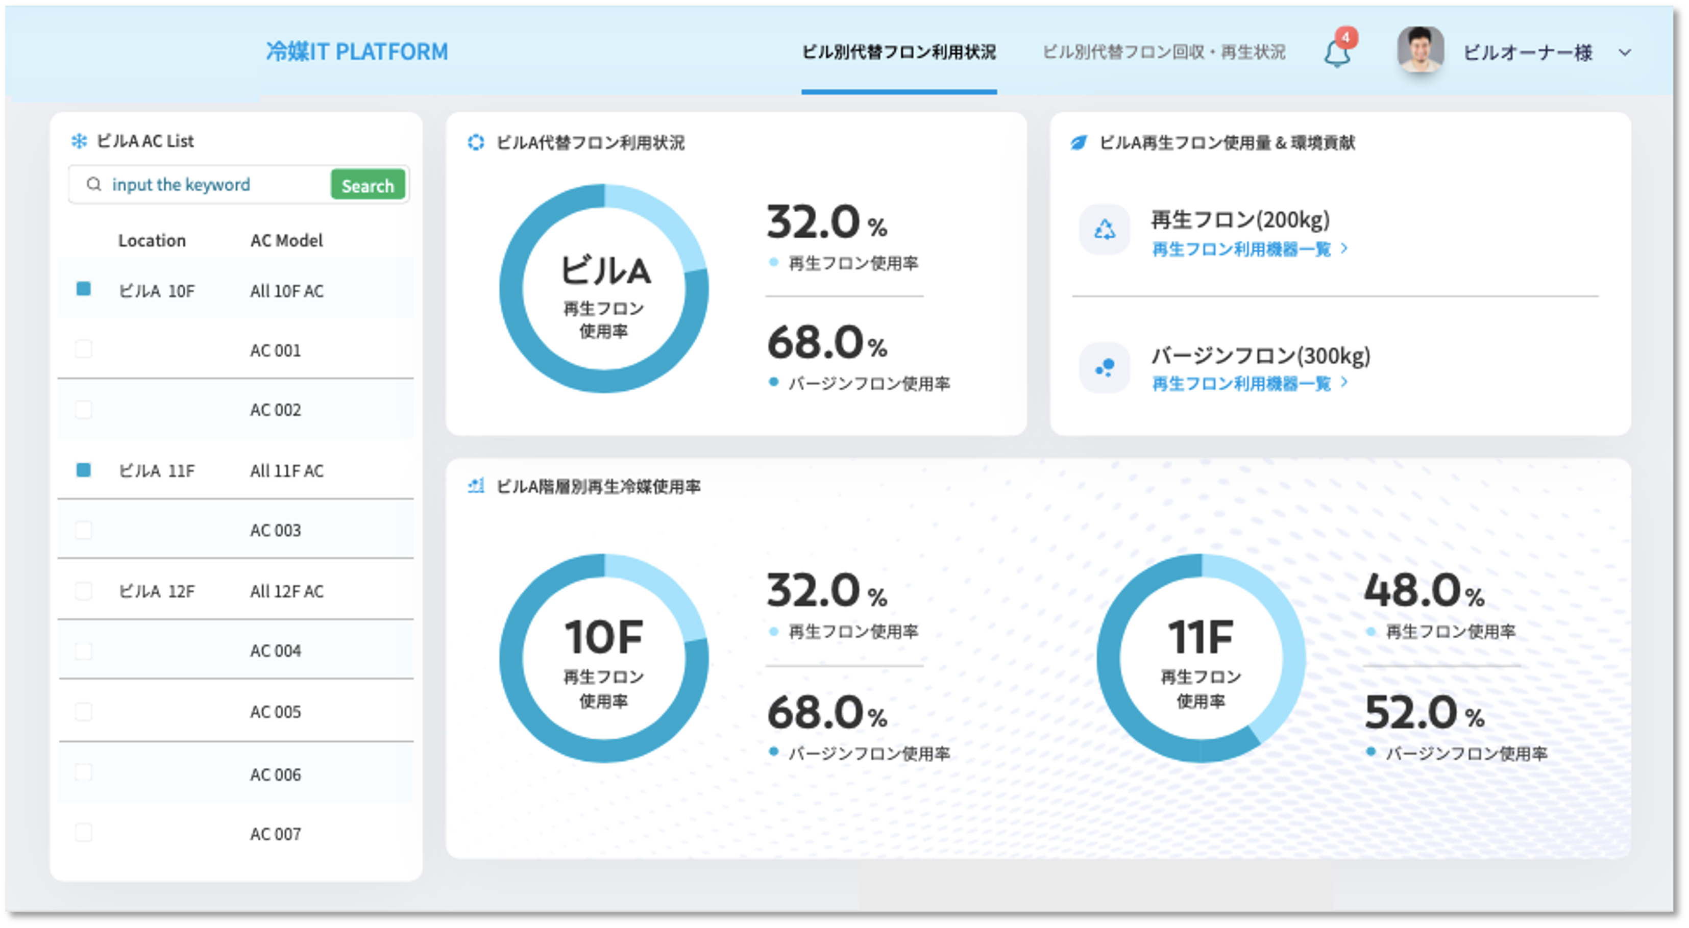Viewport: 1689px width, 928px height.
Task: Click the 11F donut chart ring
Action: click(1108, 659)
